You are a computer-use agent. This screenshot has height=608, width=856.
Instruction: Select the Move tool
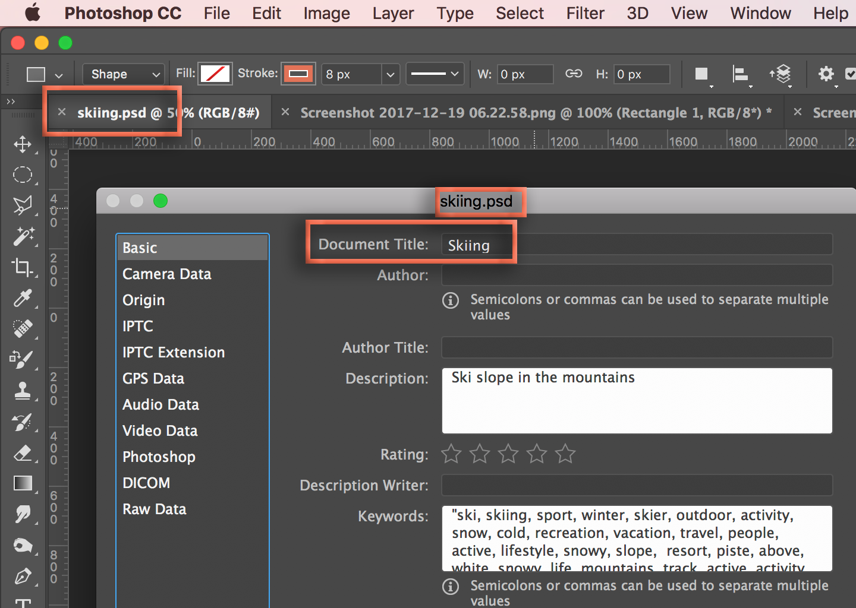(23, 144)
